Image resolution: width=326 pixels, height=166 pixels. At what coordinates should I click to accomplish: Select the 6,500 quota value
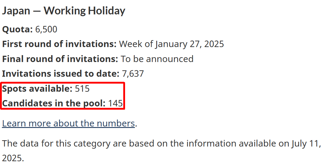click(46, 29)
